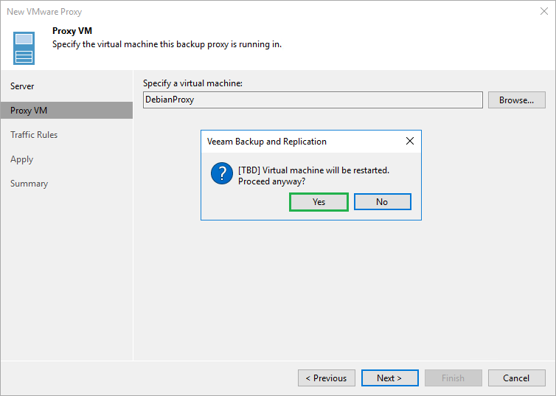The width and height of the screenshot is (556, 396).
Task: Open the Browse... virtual machine picker
Action: pos(516,100)
